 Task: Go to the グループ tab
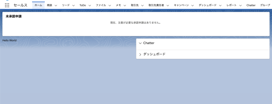coord(265,5)
